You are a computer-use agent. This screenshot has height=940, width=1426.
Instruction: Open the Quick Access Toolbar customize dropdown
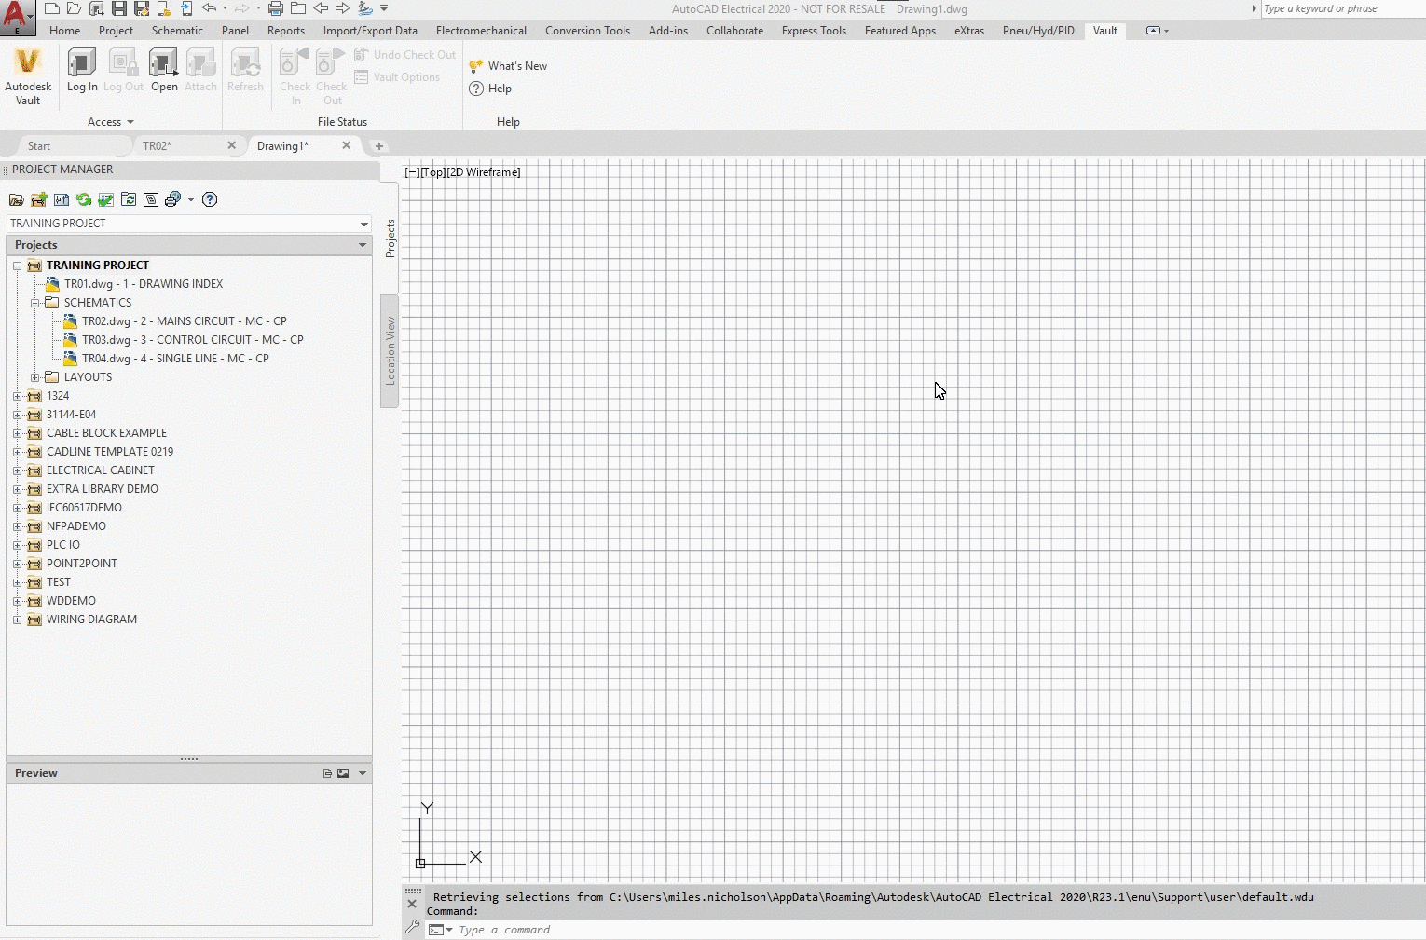pos(384,8)
